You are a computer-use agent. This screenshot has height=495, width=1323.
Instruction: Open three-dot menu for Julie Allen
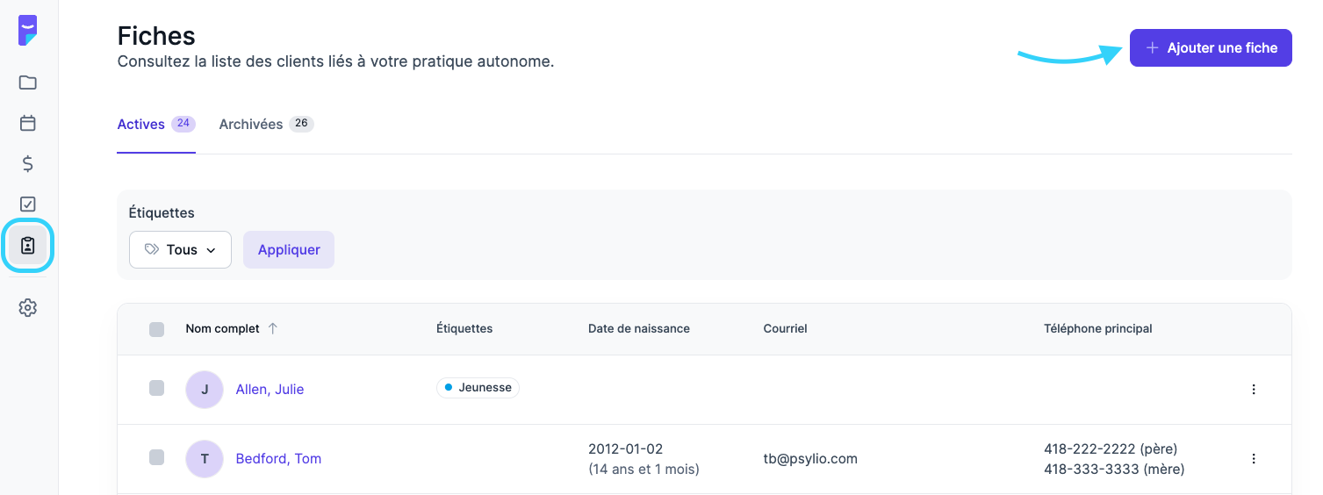(x=1254, y=390)
